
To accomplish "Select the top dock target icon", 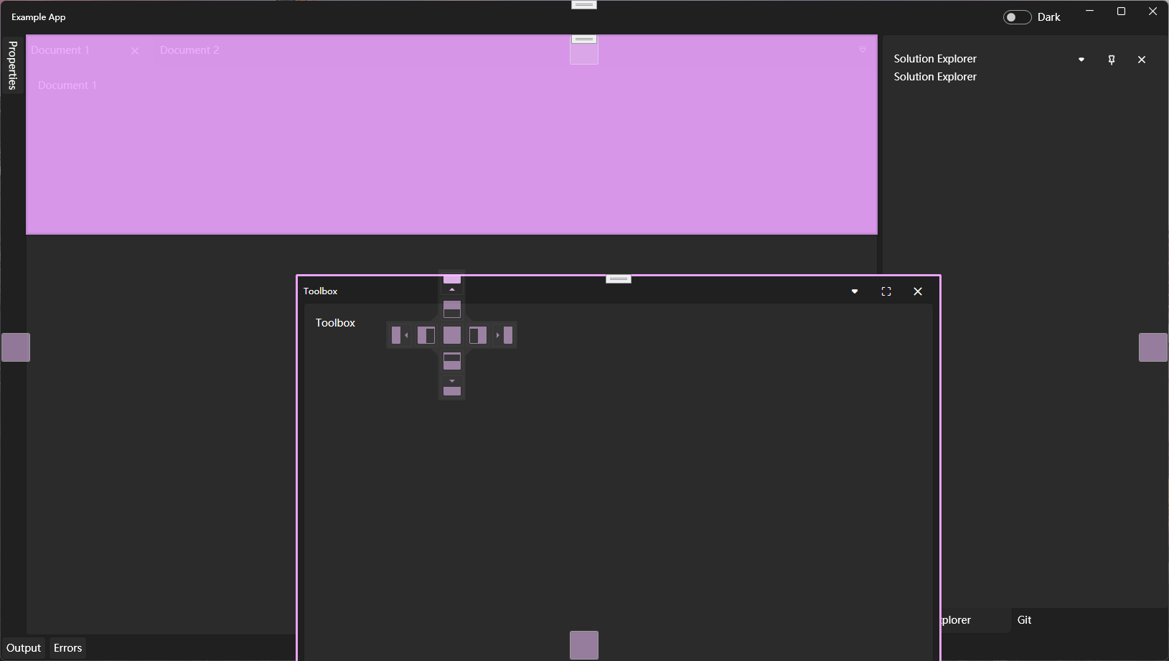I will click(452, 309).
